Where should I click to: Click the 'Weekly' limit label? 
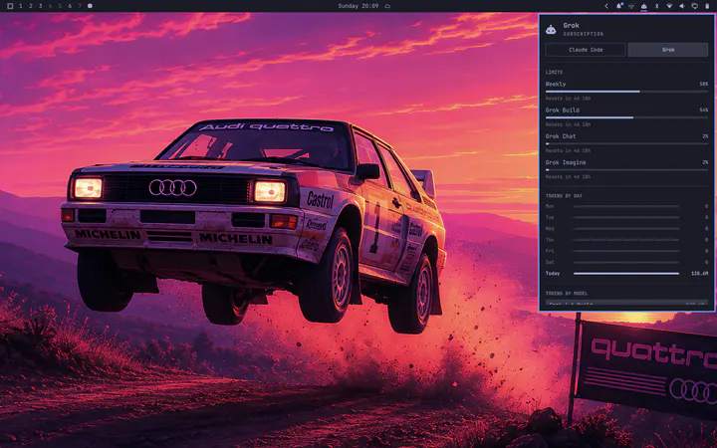point(556,84)
